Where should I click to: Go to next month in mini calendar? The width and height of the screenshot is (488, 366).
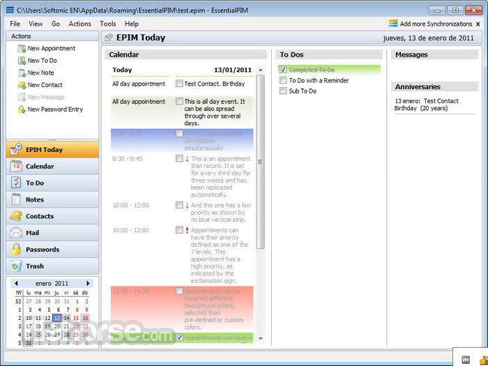coord(88,284)
